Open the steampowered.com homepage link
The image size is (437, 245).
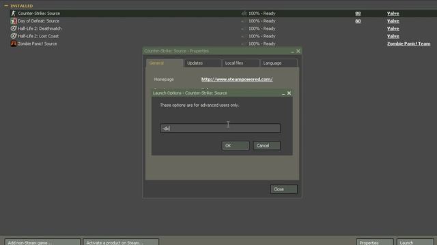(x=237, y=79)
